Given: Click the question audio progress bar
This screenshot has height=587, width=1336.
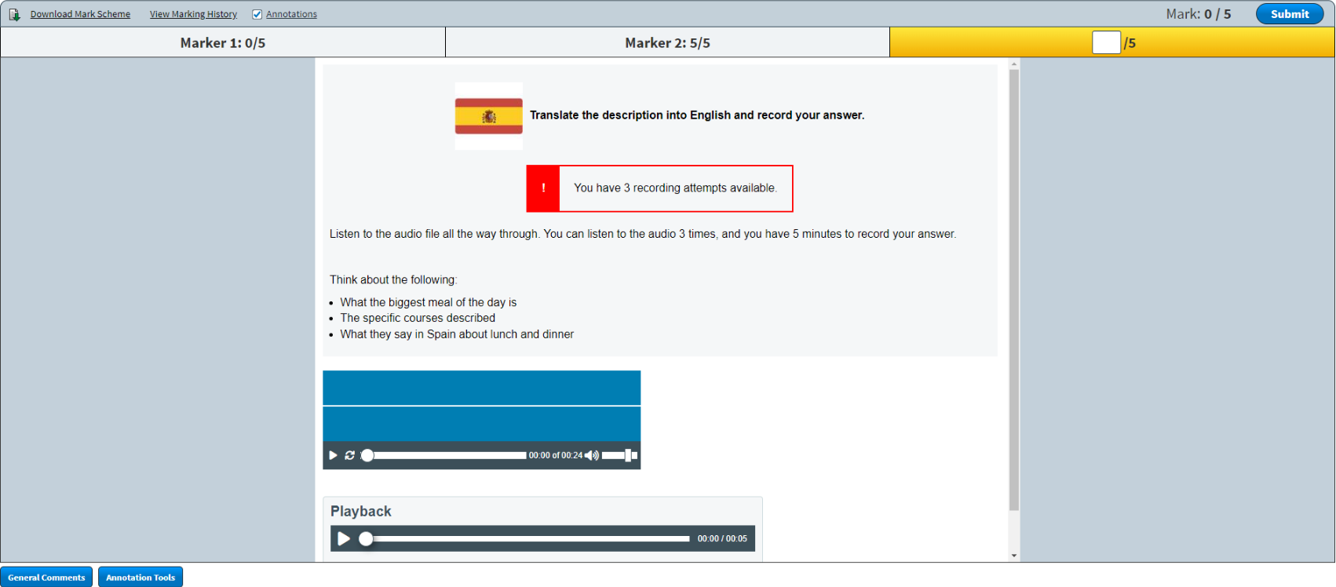Looking at the screenshot, I should pos(447,455).
